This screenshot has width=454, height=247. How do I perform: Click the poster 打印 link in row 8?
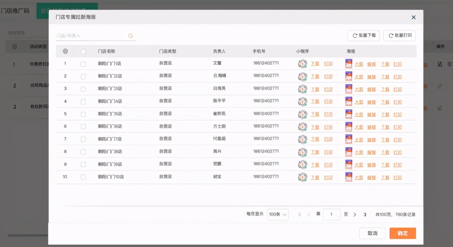coord(397,152)
